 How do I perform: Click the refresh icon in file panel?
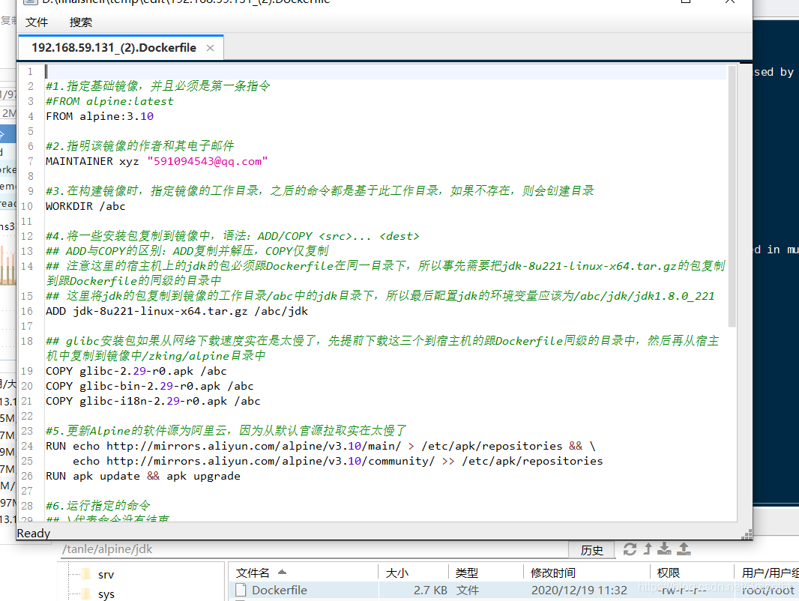pyautogui.click(x=630, y=549)
